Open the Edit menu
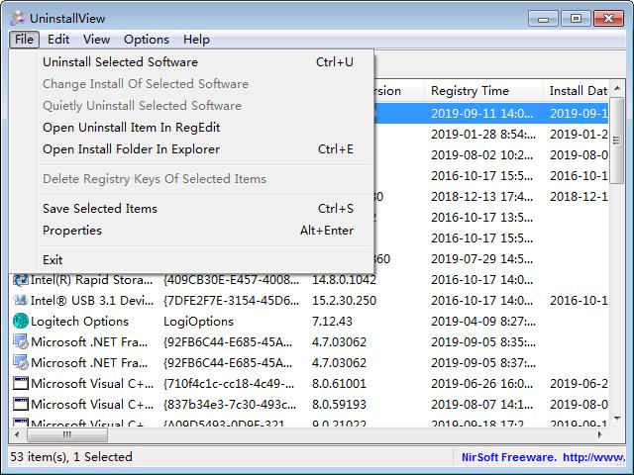 click(58, 40)
